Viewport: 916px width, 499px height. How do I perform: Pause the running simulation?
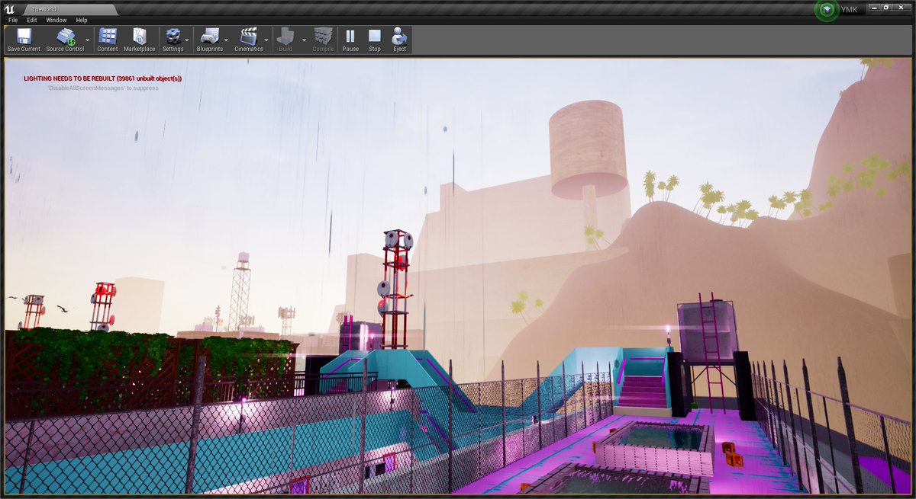pyautogui.click(x=350, y=40)
